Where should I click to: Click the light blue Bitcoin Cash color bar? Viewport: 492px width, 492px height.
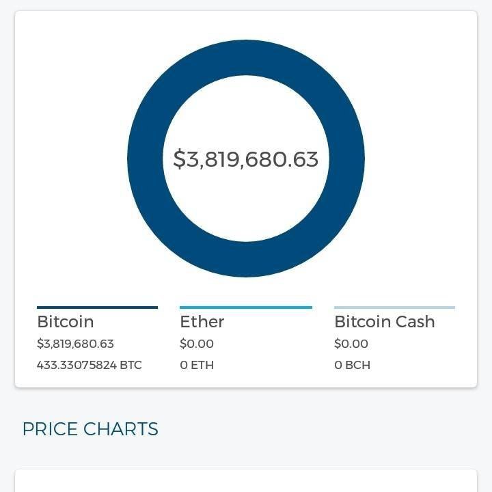(x=394, y=307)
